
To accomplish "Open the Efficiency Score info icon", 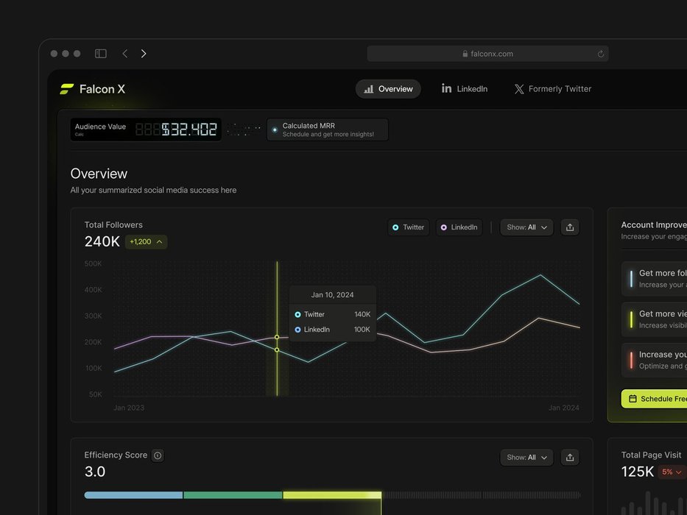I will click(158, 455).
